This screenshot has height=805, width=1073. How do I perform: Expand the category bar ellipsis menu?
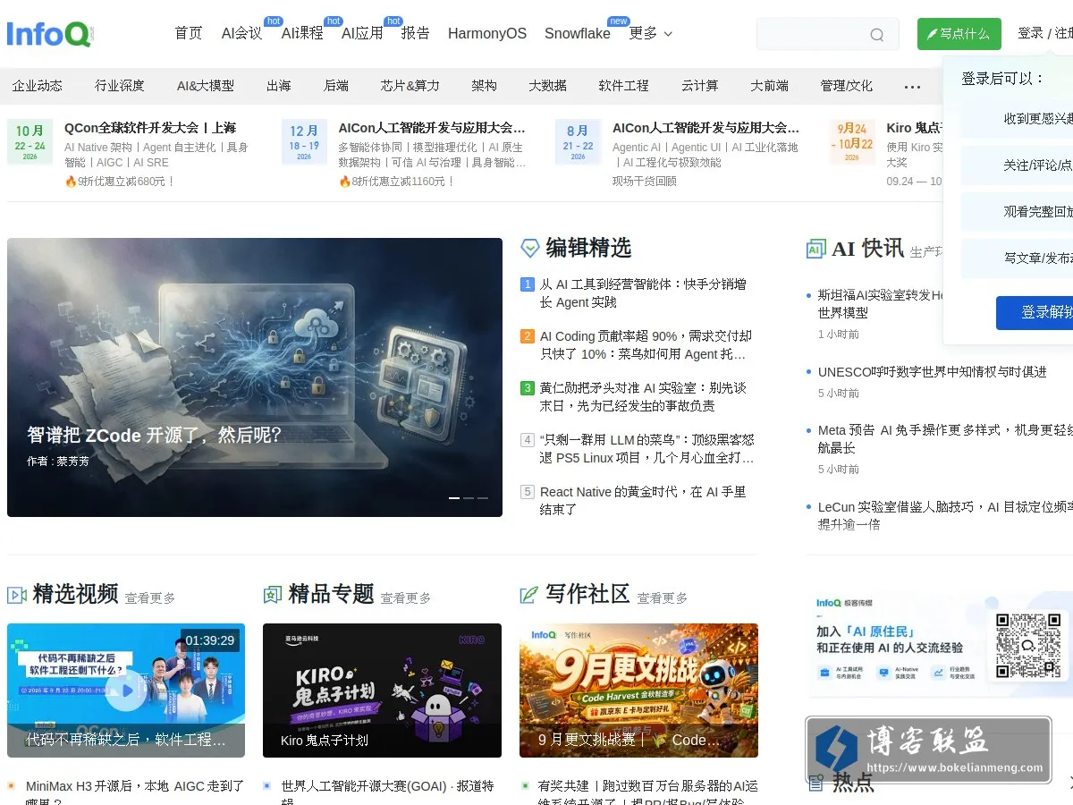(912, 87)
